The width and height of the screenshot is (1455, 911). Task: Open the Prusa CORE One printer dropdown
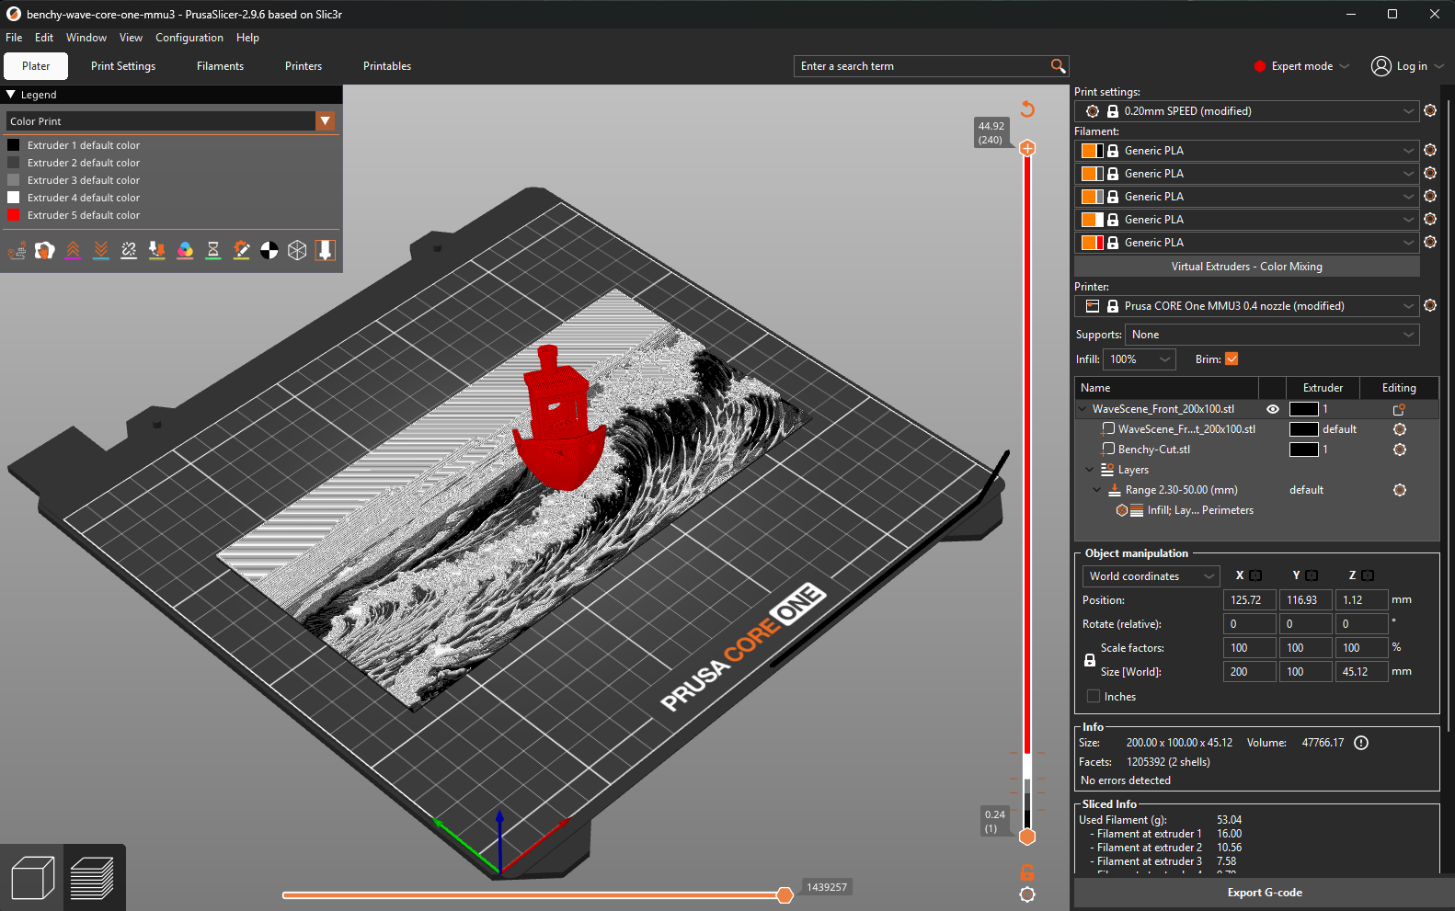pos(1247,306)
